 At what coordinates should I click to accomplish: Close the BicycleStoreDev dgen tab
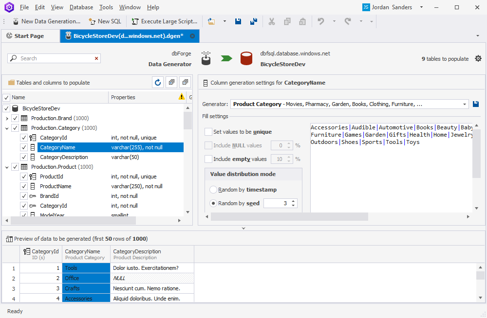click(x=192, y=36)
